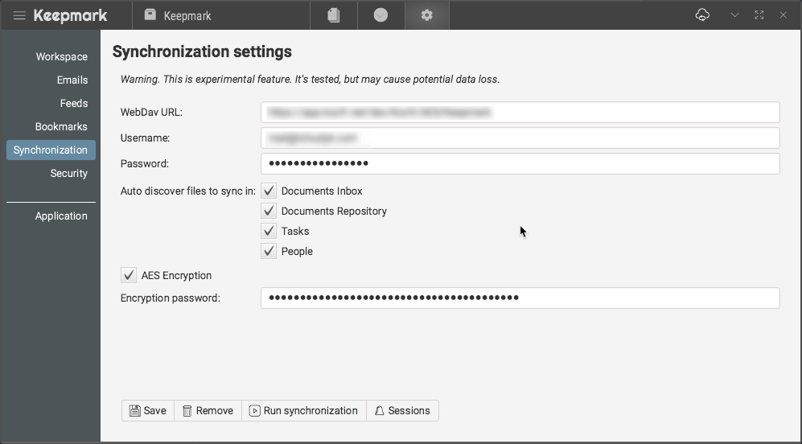Viewport: 802px width, 444px height.
Task: Select the settings gear tab
Action: (x=427, y=15)
